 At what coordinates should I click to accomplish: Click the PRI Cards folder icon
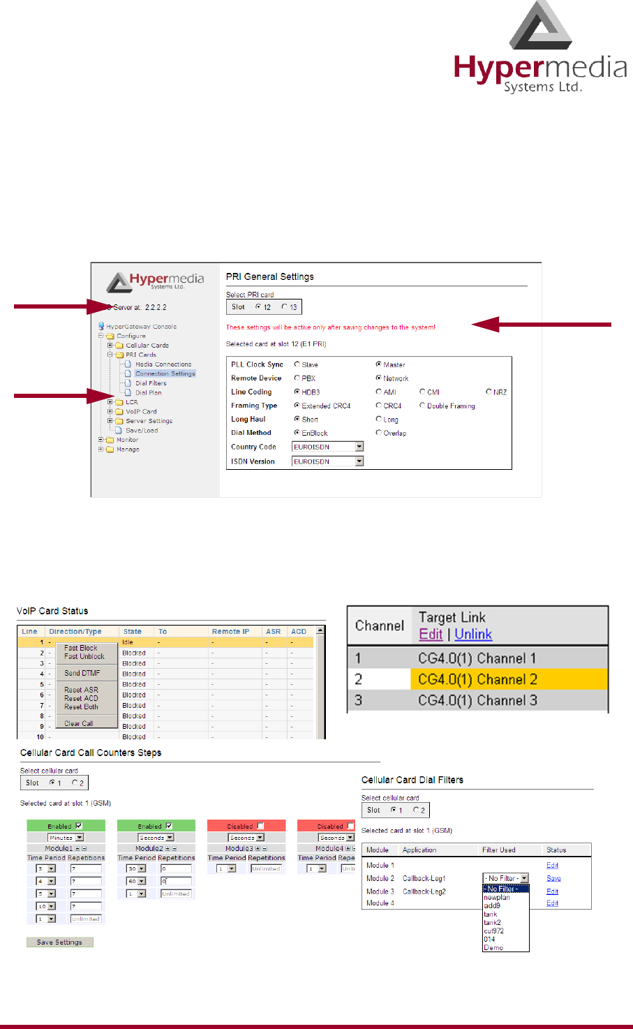(x=119, y=355)
